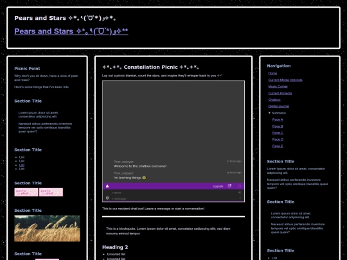Open Music Corner link
Image resolution: width=347 pixels, height=260 pixels.
(278, 87)
